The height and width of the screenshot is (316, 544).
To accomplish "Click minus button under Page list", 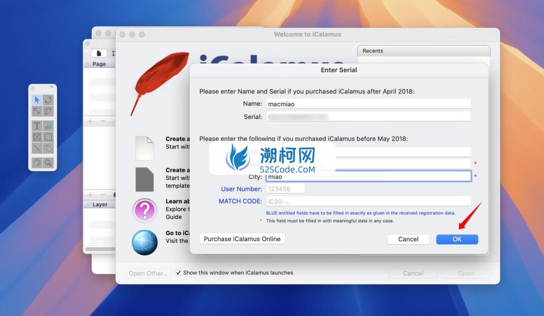I will 102,121.
